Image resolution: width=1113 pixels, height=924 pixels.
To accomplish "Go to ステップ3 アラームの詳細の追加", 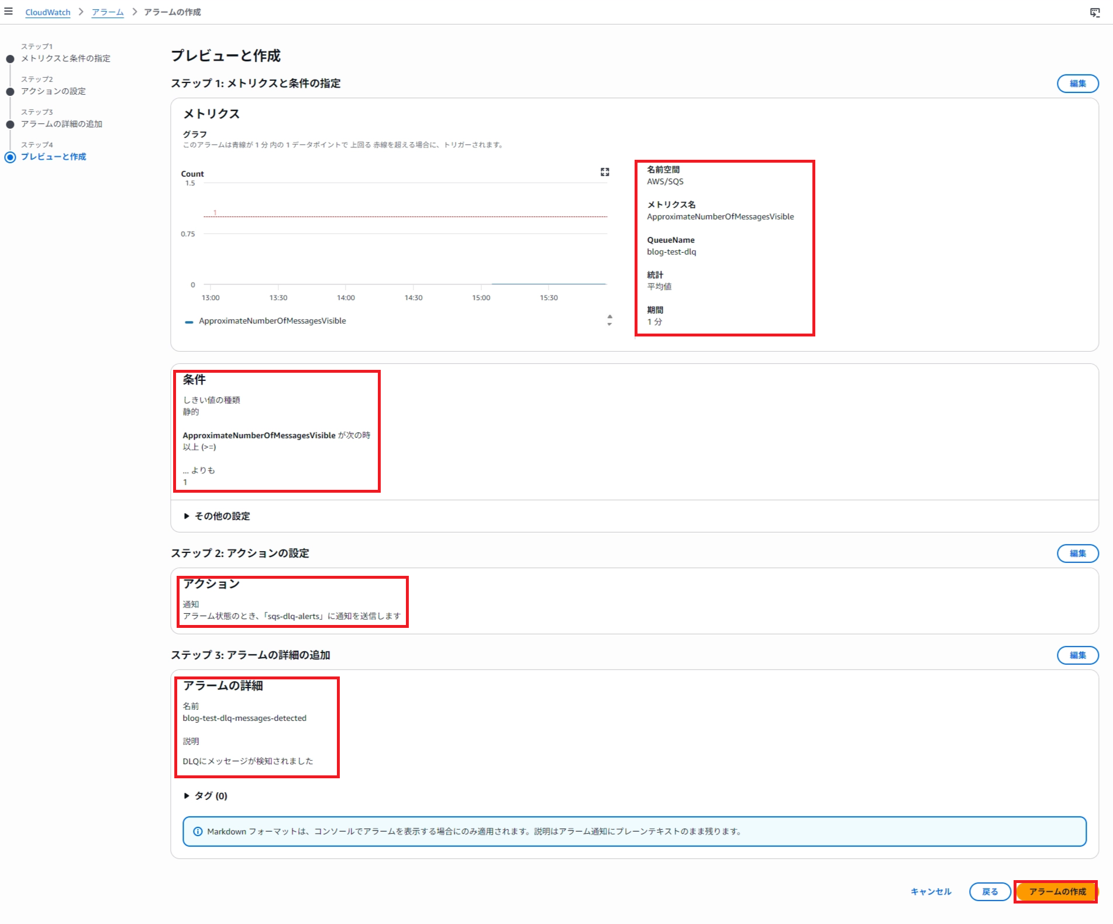I will 61,124.
